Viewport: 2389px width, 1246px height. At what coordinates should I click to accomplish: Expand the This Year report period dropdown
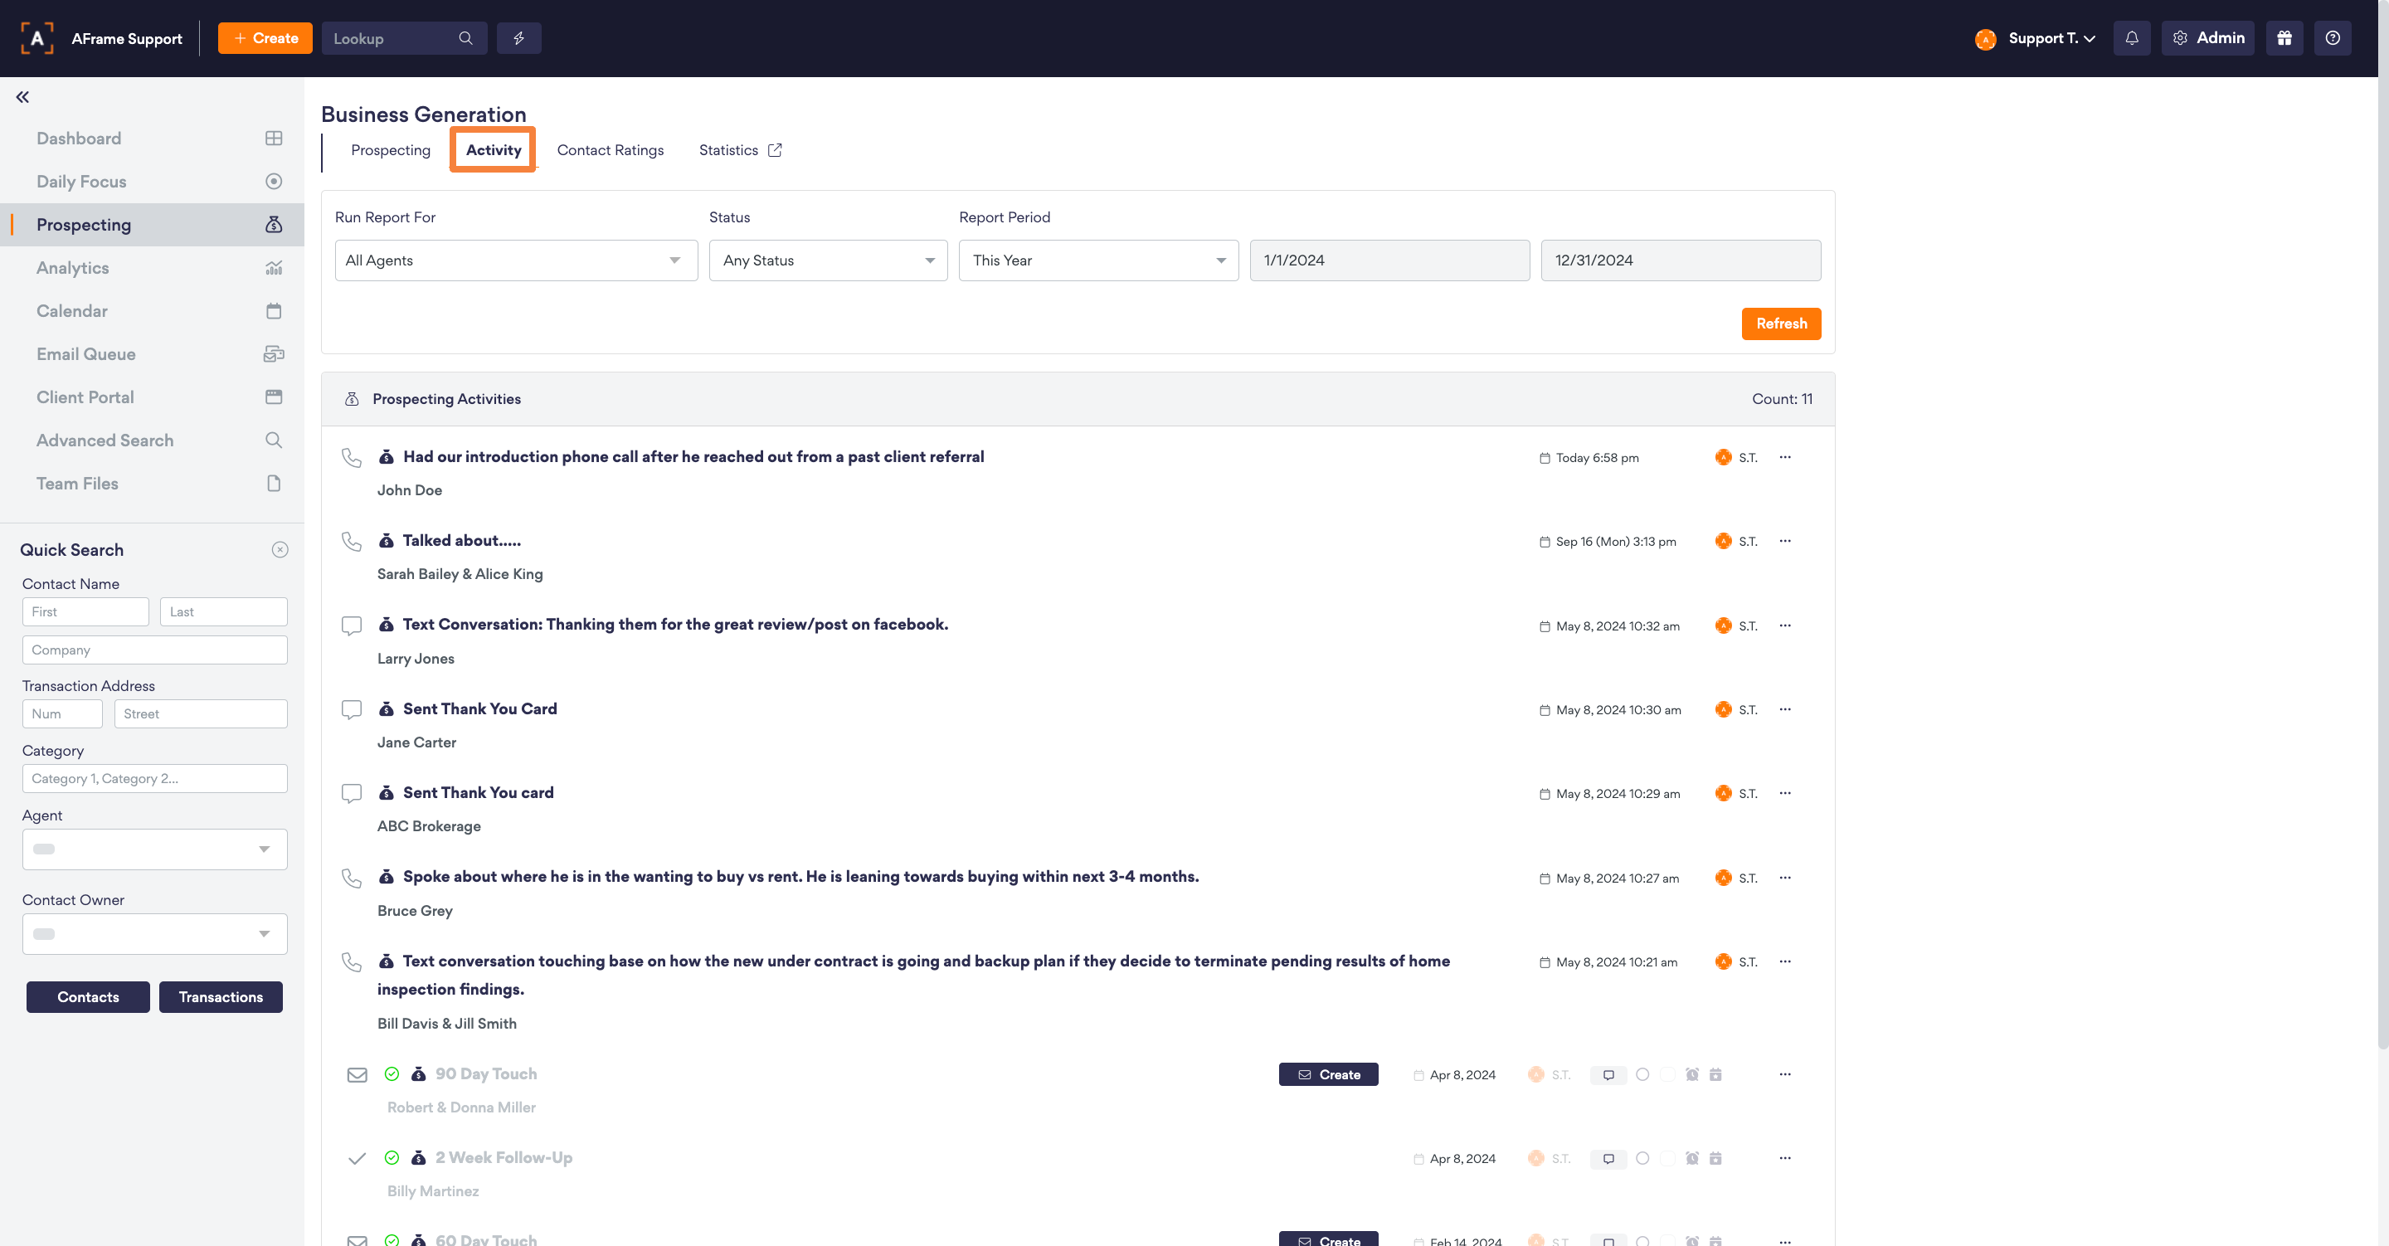(1098, 260)
